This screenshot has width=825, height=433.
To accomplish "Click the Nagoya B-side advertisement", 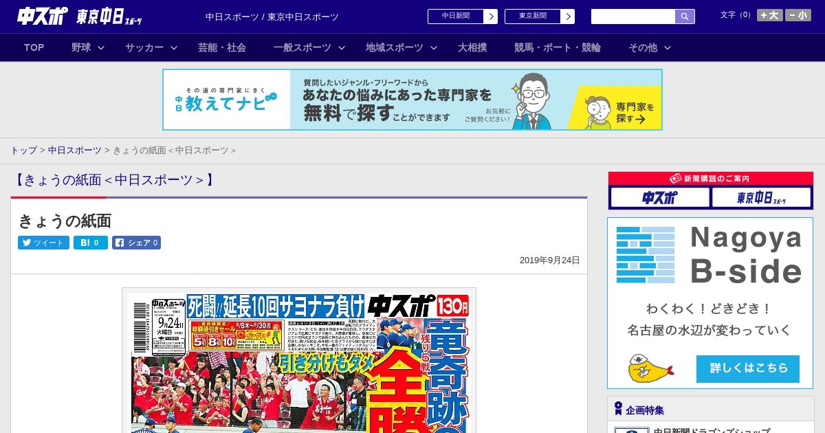I will 710,303.
